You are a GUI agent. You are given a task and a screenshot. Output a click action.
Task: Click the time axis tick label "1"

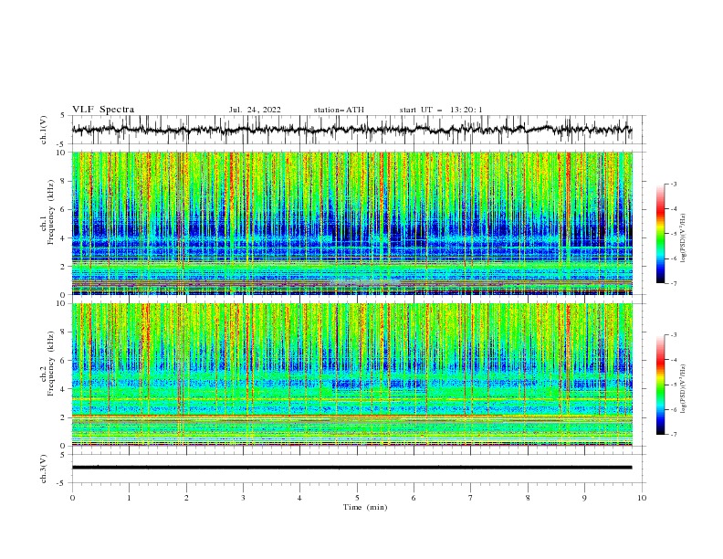[x=129, y=498]
